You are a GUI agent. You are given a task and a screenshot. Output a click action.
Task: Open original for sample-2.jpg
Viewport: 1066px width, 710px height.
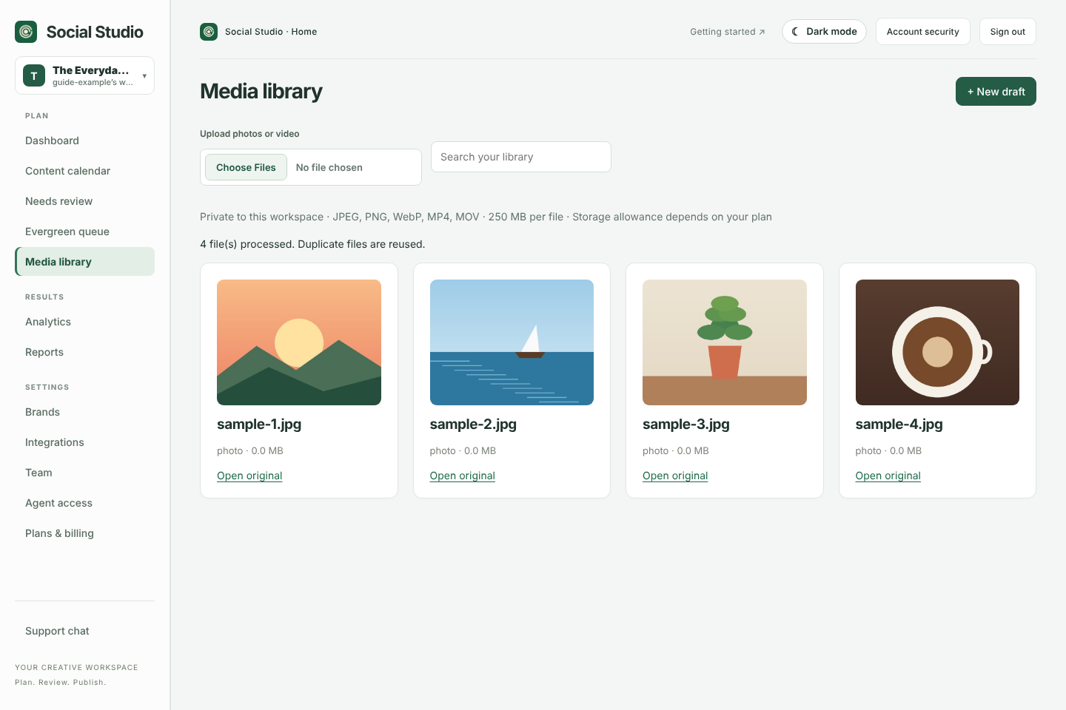pos(463,476)
